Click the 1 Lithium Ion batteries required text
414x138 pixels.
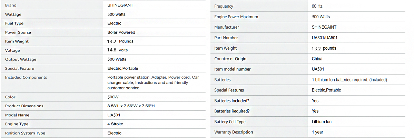coord(349,80)
